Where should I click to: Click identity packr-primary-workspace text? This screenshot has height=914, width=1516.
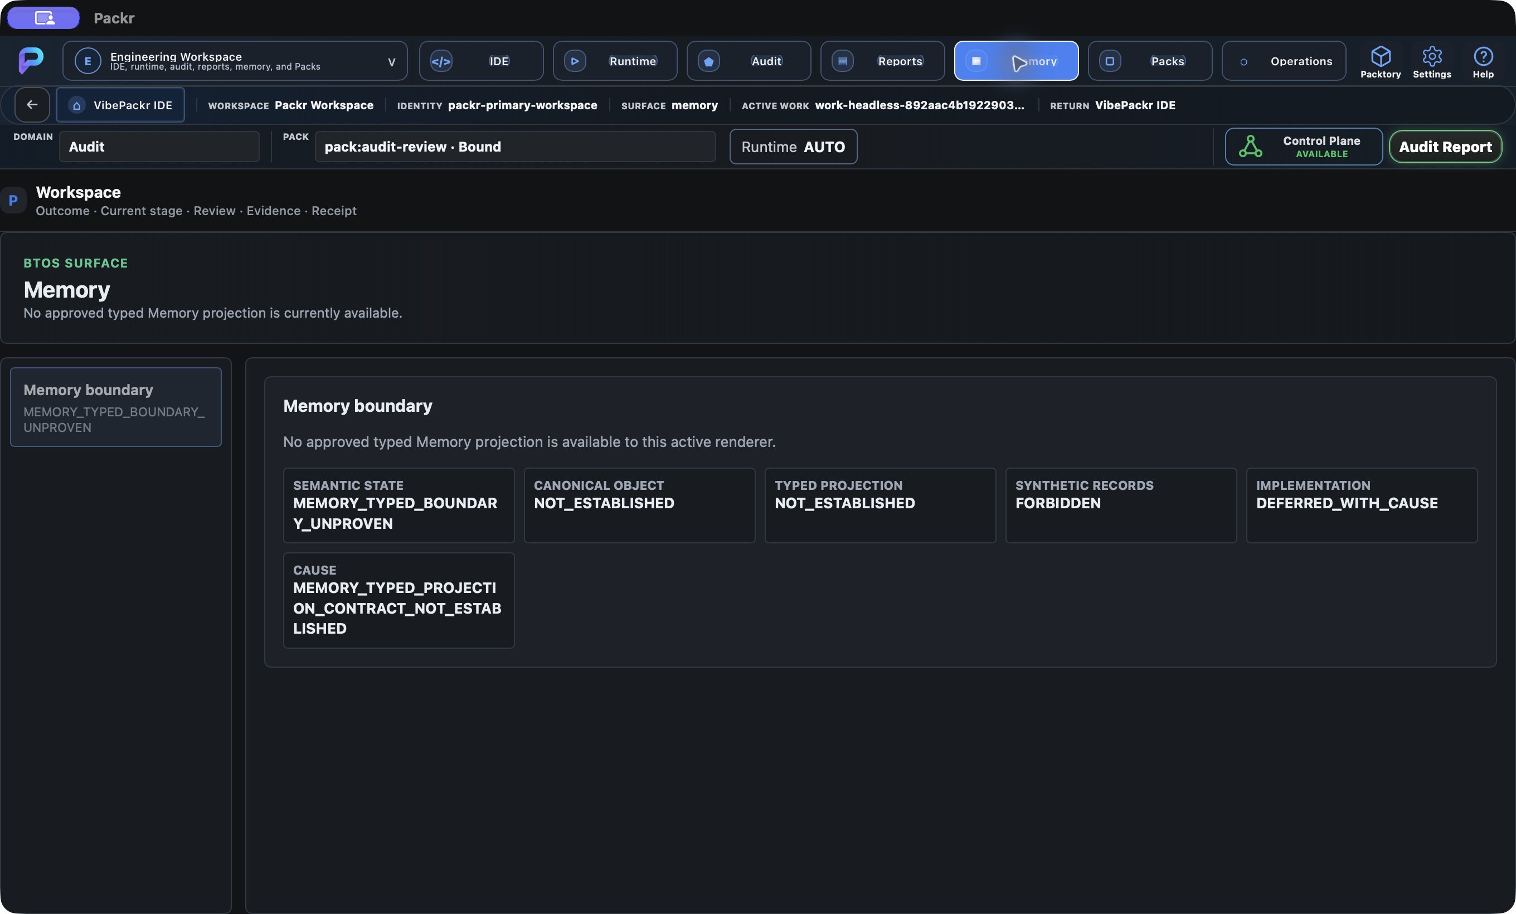(x=522, y=105)
